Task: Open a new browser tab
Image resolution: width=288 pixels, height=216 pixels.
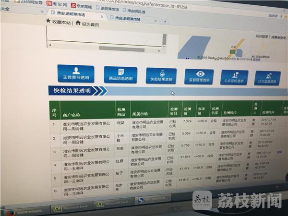Action: point(165,21)
